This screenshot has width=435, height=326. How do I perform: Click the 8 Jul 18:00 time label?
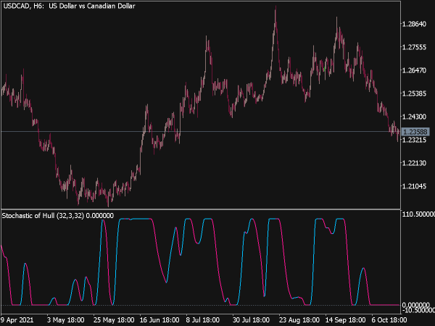(203, 320)
